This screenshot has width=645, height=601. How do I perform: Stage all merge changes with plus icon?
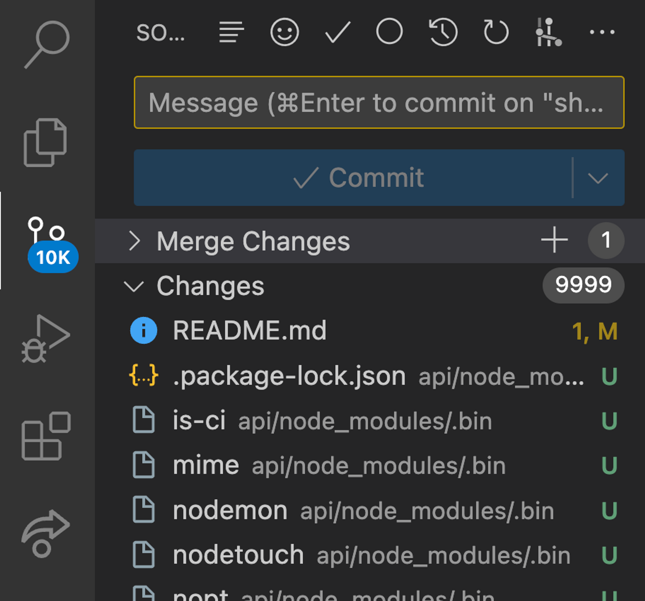coord(554,240)
